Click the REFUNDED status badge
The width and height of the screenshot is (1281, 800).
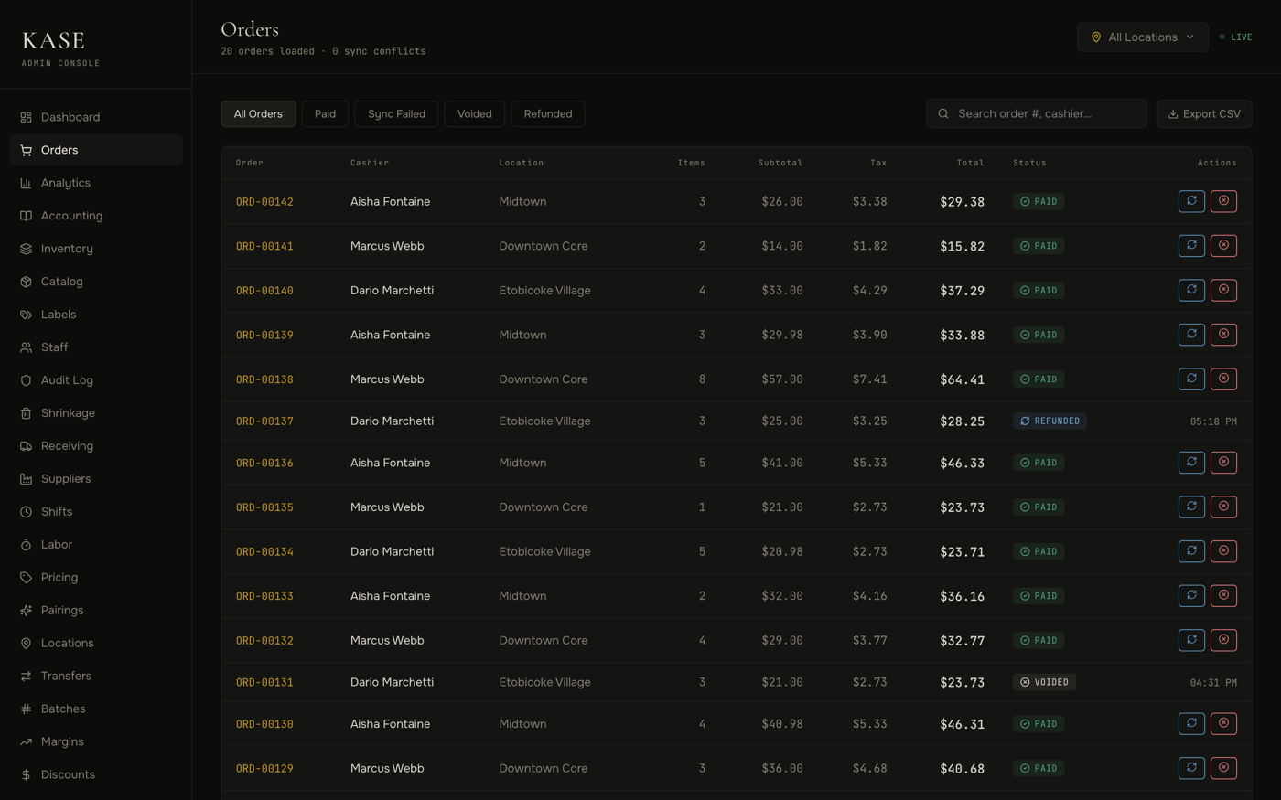1050,421
